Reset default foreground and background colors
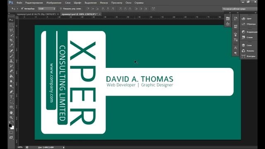Screen dimensions: 265x149 [9, 121]
